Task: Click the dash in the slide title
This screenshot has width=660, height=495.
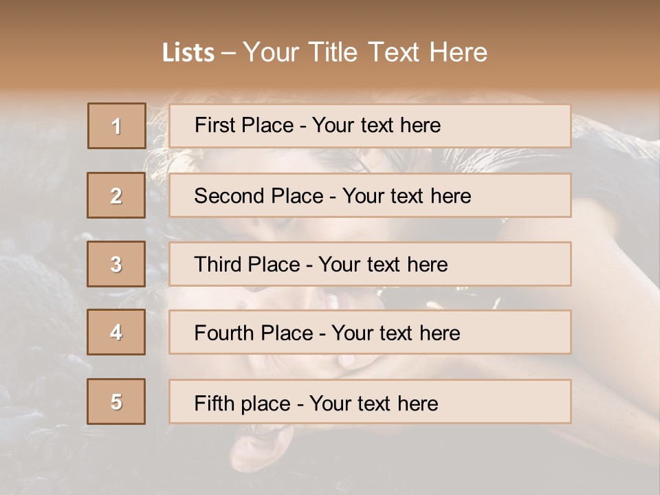Action: coord(228,53)
